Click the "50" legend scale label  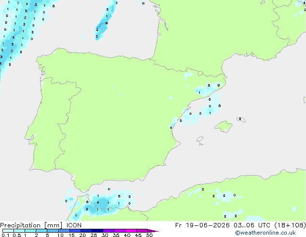click(x=149, y=235)
